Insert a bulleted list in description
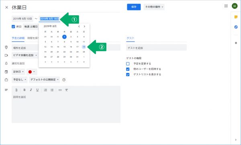 (52, 90)
